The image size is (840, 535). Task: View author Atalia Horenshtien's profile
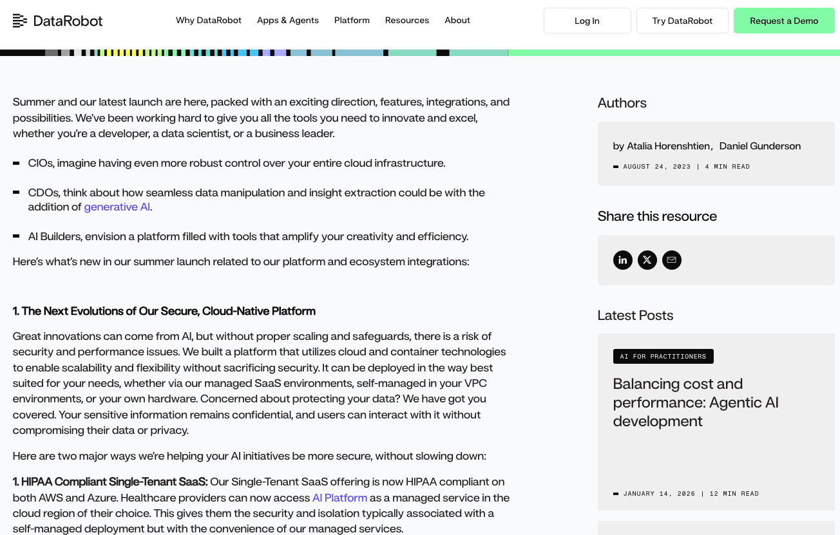pos(669,146)
